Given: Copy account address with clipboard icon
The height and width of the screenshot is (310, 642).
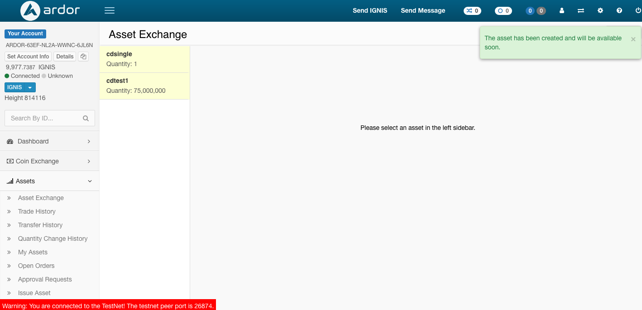Looking at the screenshot, I should pyautogui.click(x=83, y=57).
